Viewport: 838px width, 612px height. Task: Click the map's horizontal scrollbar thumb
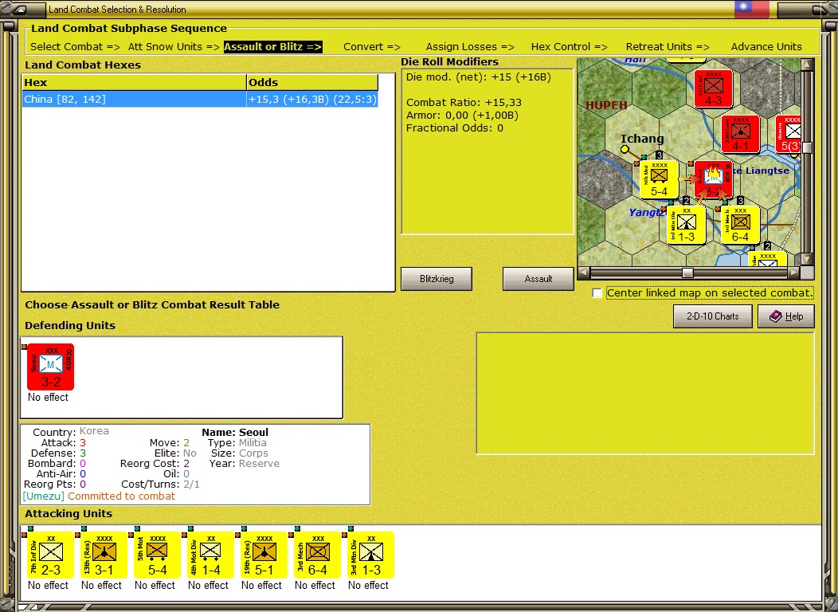point(687,273)
